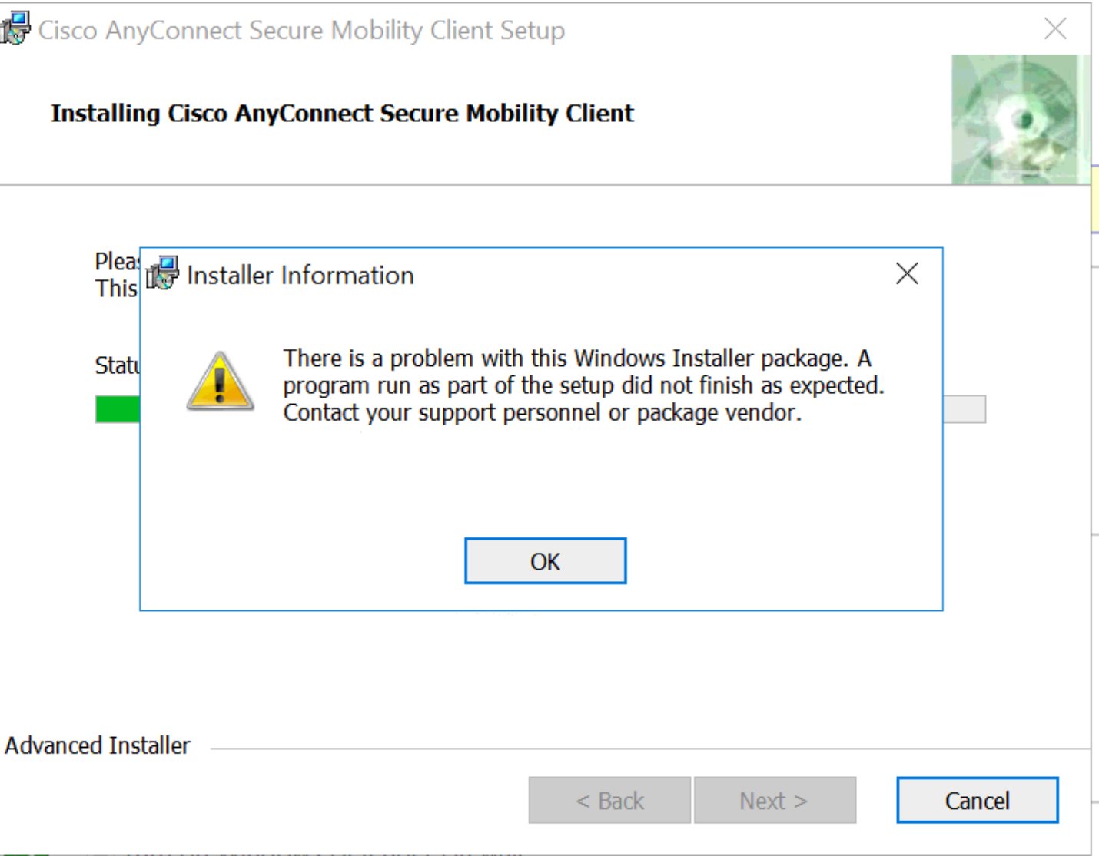Click the setup window title bar icon
This screenshot has width=1099, height=856.
15,28
